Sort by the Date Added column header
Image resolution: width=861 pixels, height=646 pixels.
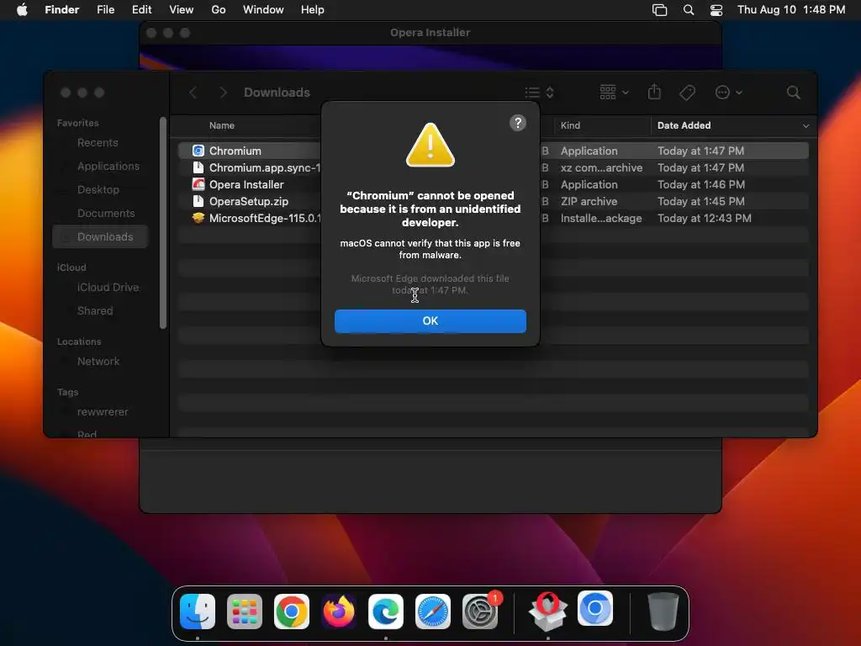coord(684,126)
